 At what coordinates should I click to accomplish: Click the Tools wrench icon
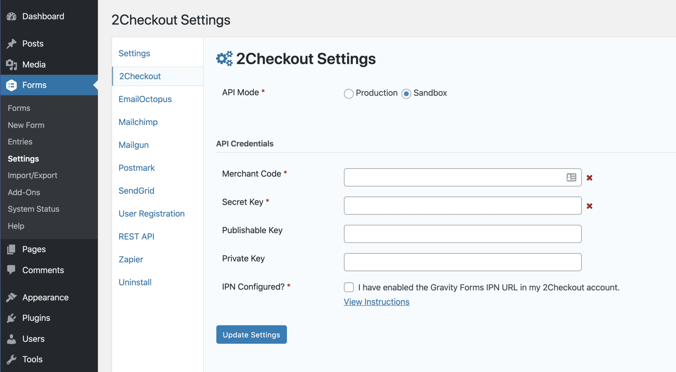pyautogui.click(x=12, y=359)
